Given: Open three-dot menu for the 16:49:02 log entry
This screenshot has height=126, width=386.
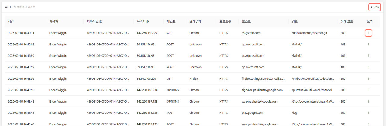Looking at the screenshot, I should coord(368,45).
